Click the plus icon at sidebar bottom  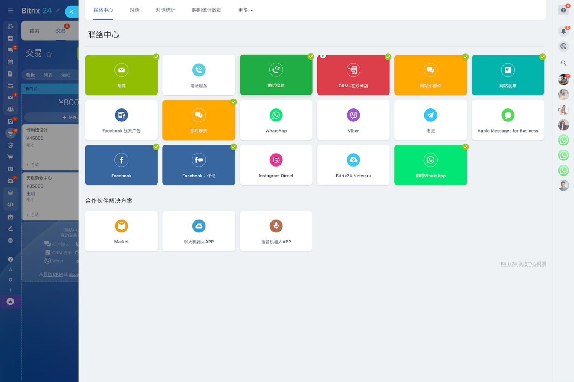click(11, 290)
